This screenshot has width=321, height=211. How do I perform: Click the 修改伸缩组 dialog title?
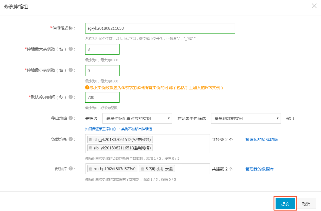[16, 6]
